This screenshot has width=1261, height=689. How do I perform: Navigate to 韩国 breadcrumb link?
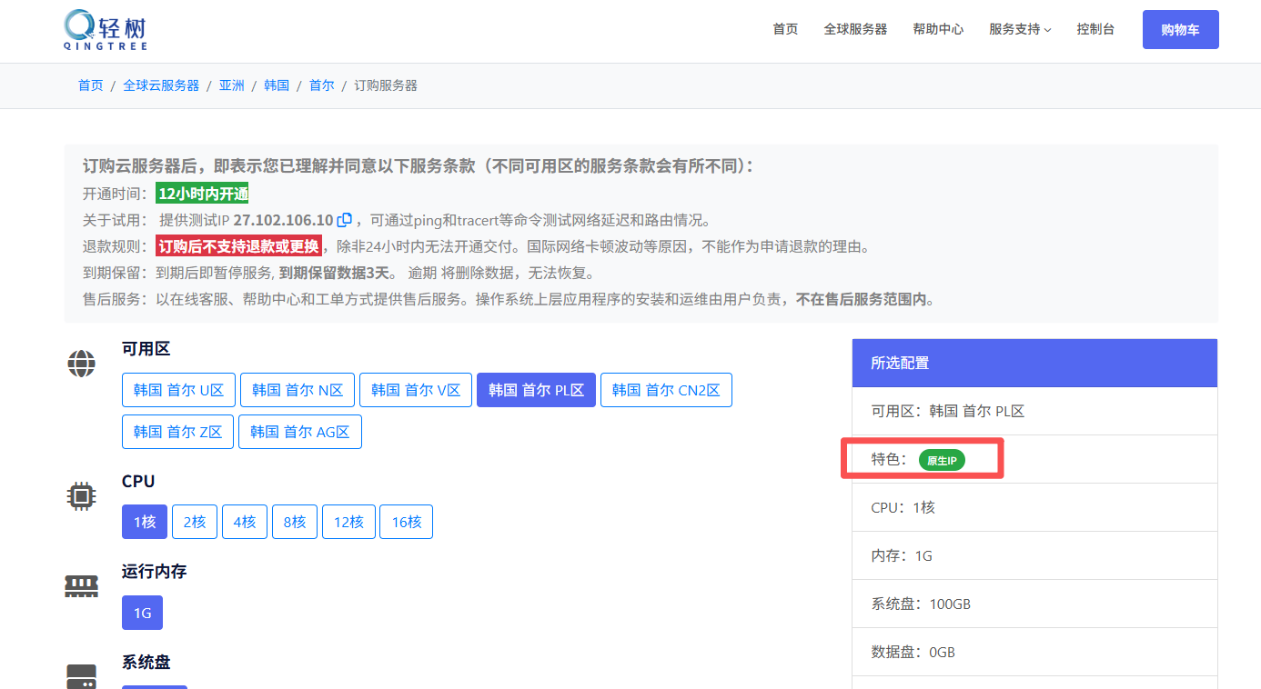click(x=277, y=85)
